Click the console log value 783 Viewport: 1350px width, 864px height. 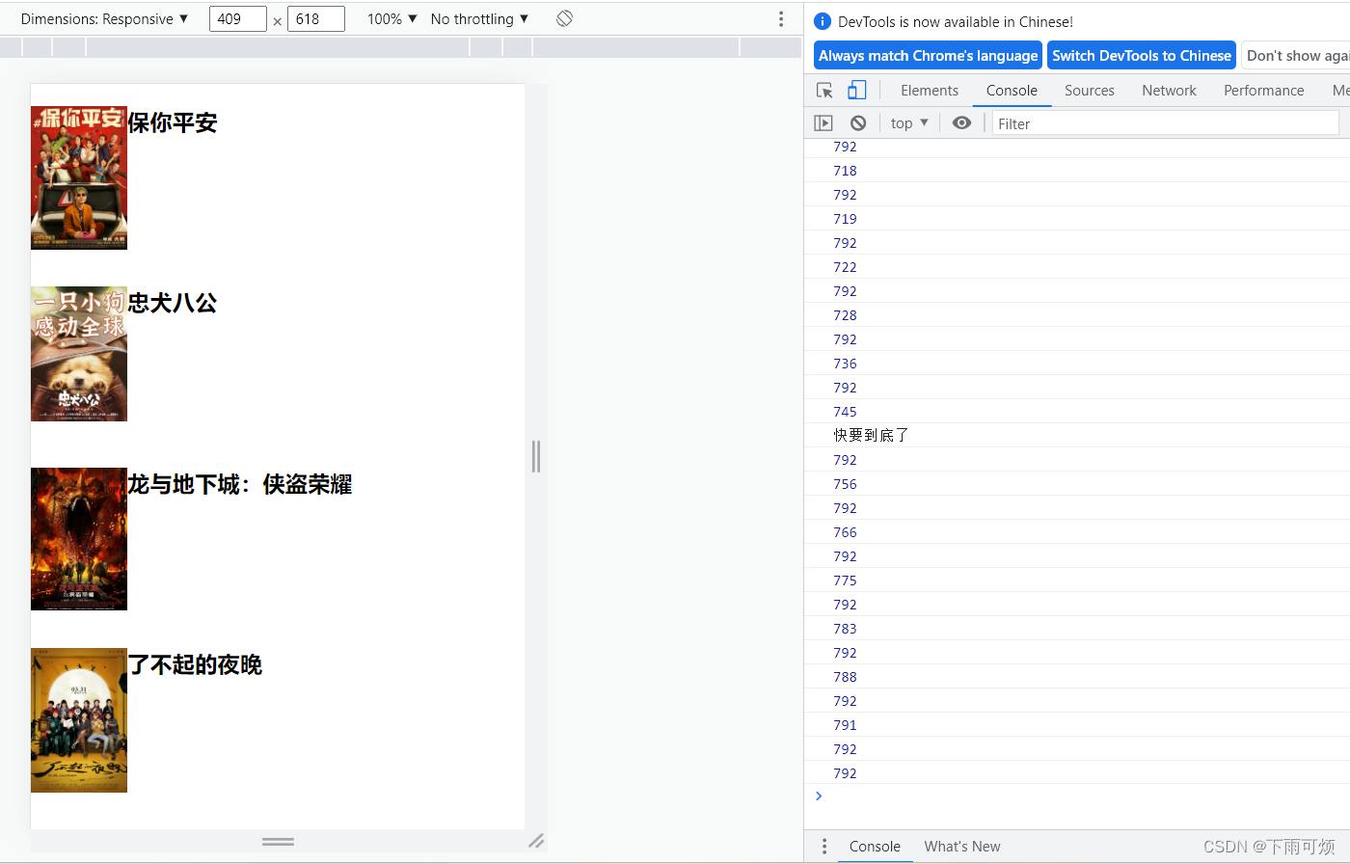pos(845,629)
